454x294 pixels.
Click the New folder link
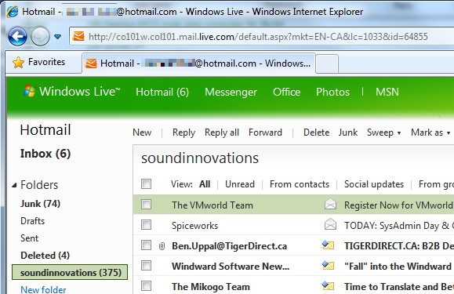pyautogui.click(x=43, y=289)
